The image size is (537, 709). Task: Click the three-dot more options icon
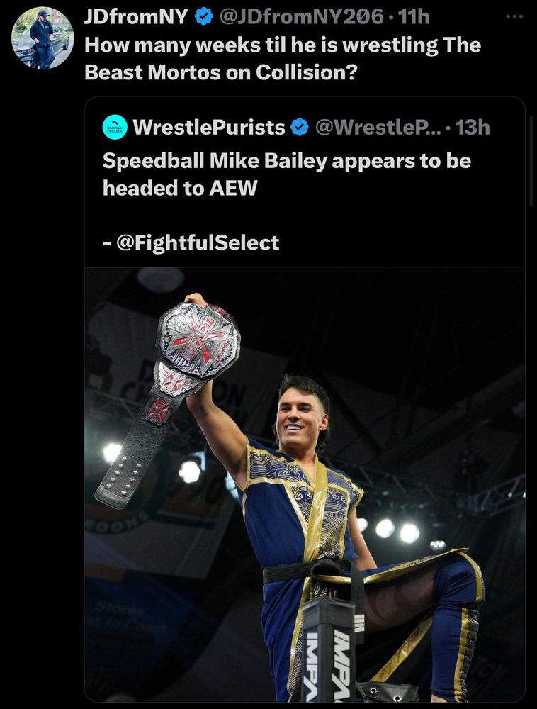click(x=514, y=17)
